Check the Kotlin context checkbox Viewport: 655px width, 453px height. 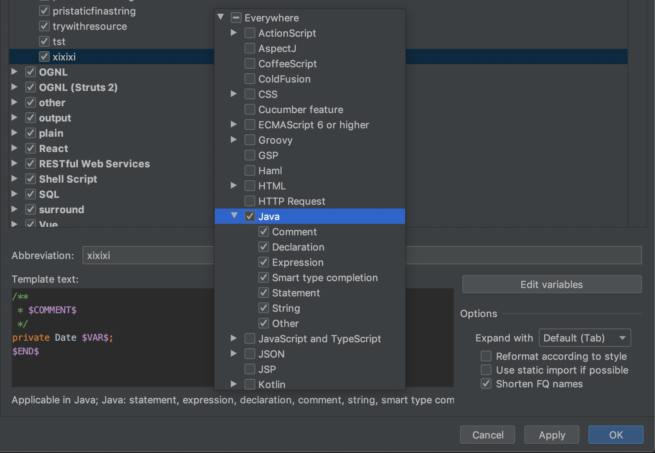point(250,384)
